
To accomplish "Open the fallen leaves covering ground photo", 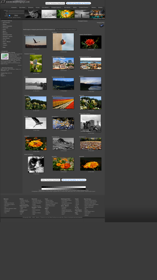I will coord(91,144).
